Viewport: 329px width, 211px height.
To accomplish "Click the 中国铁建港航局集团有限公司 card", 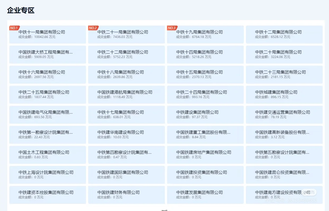I will click(x=126, y=95).
